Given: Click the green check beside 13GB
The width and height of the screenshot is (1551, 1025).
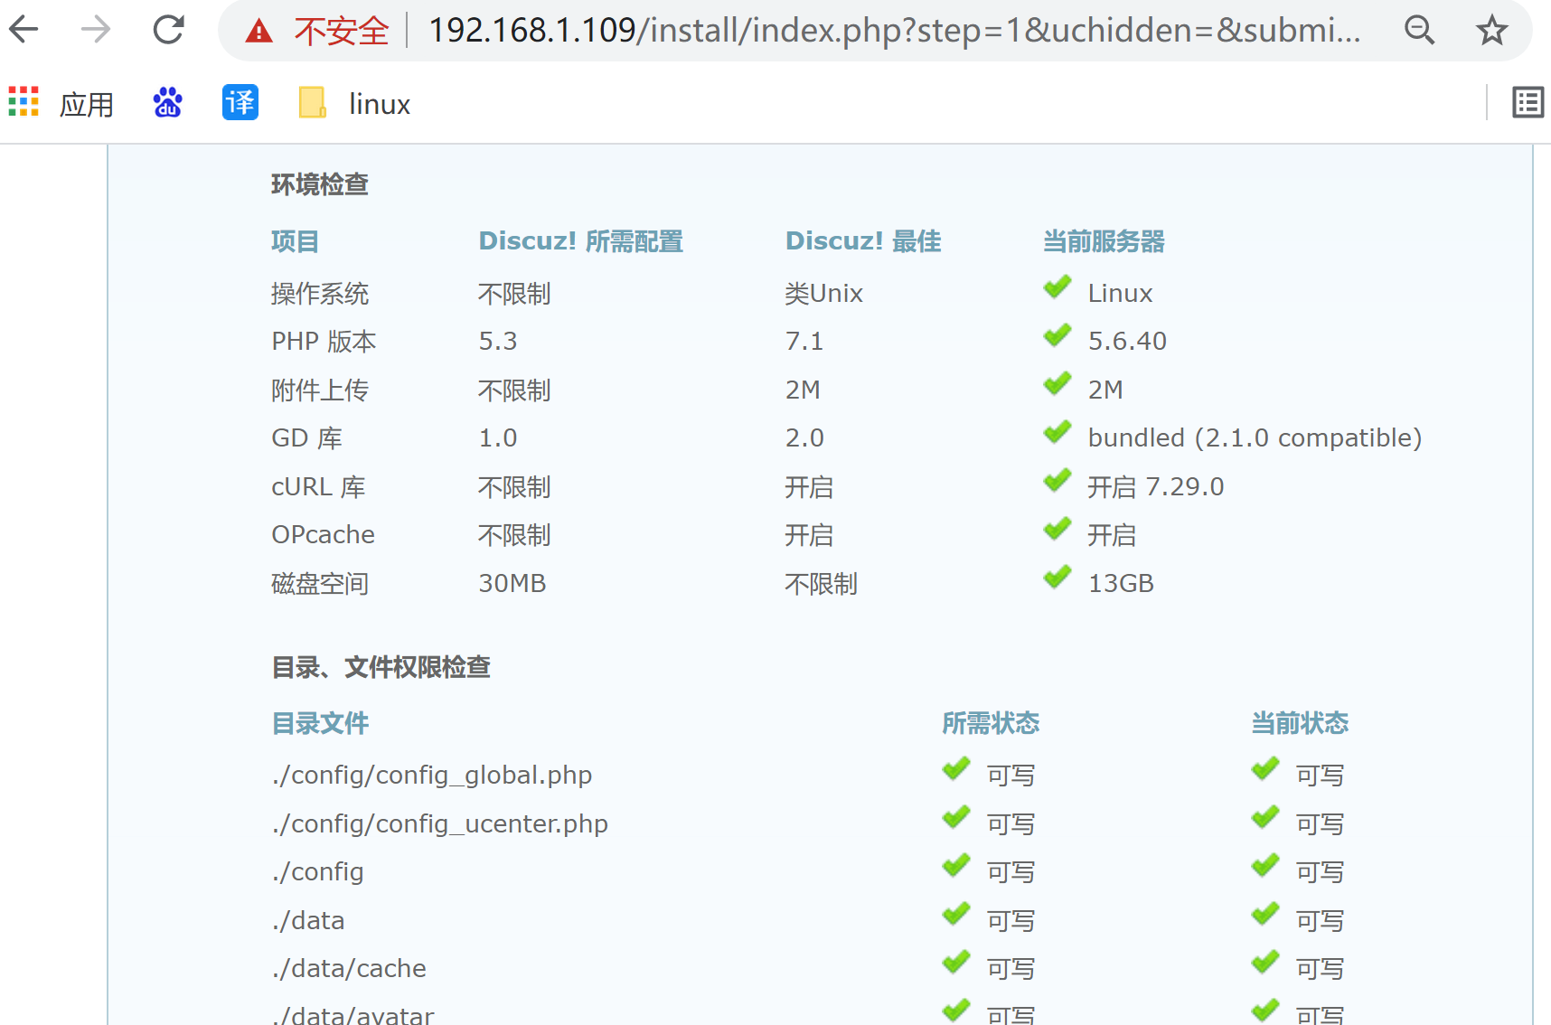Looking at the screenshot, I should click(x=1057, y=578).
